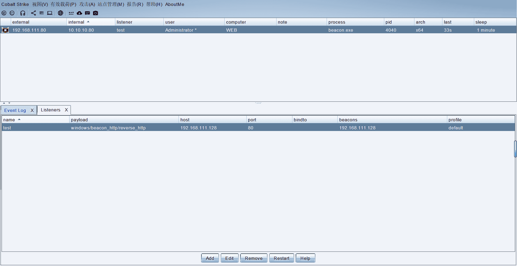
Task: Click the globe web log icon
Action: coord(61,13)
